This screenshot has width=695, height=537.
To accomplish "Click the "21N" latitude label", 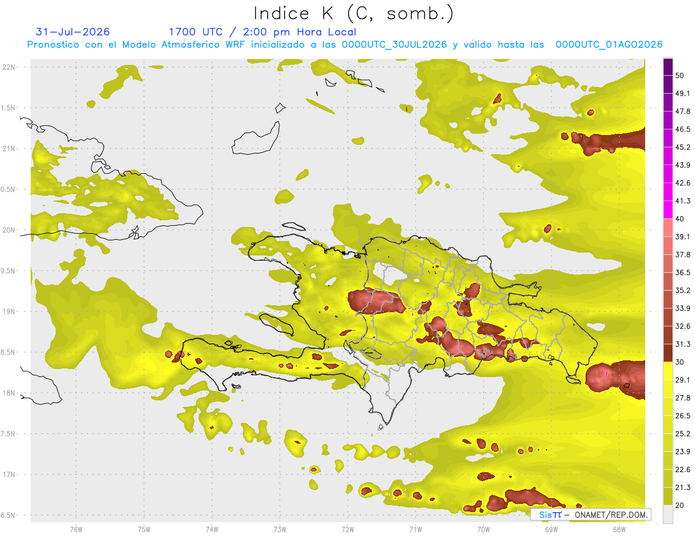I will [x=9, y=148].
